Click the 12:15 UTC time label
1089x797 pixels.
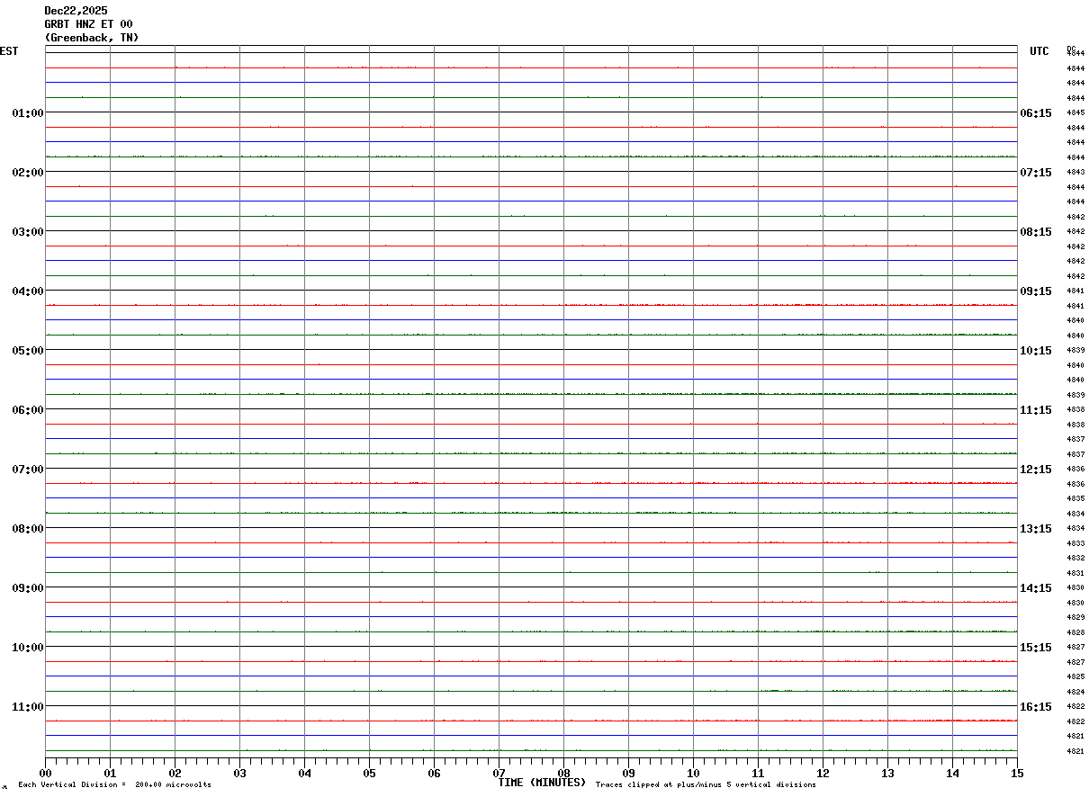[x=1036, y=470]
